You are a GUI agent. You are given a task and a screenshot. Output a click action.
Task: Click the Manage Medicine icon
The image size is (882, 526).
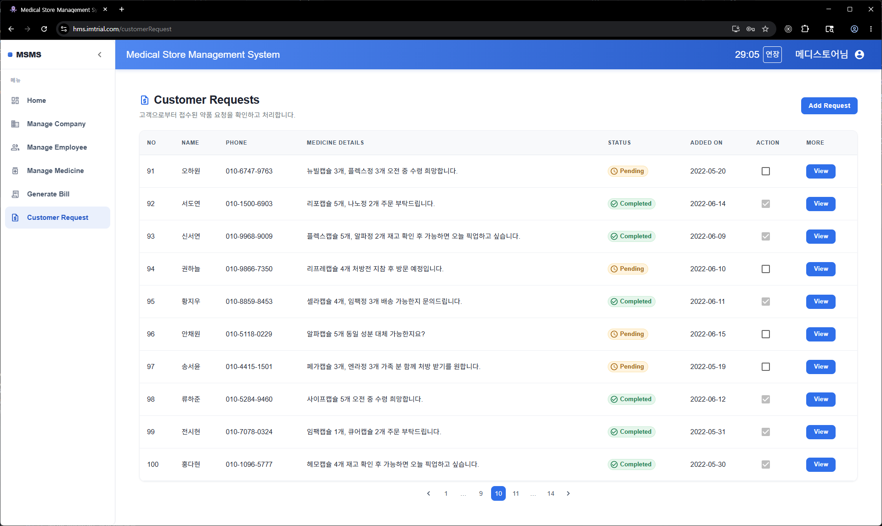(15, 171)
